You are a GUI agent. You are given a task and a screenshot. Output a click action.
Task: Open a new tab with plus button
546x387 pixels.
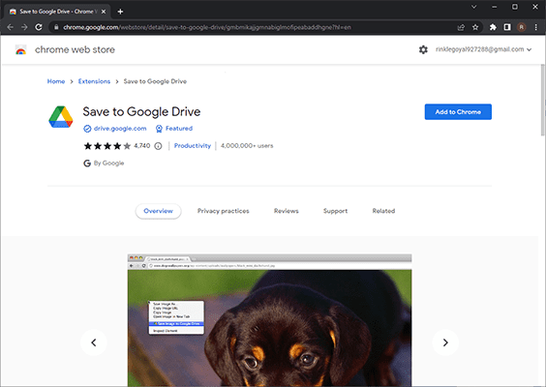(x=120, y=12)
